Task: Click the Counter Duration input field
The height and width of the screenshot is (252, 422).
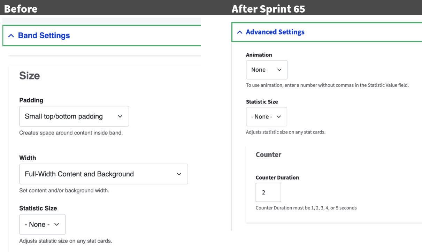Action: [x=268, y=192]
